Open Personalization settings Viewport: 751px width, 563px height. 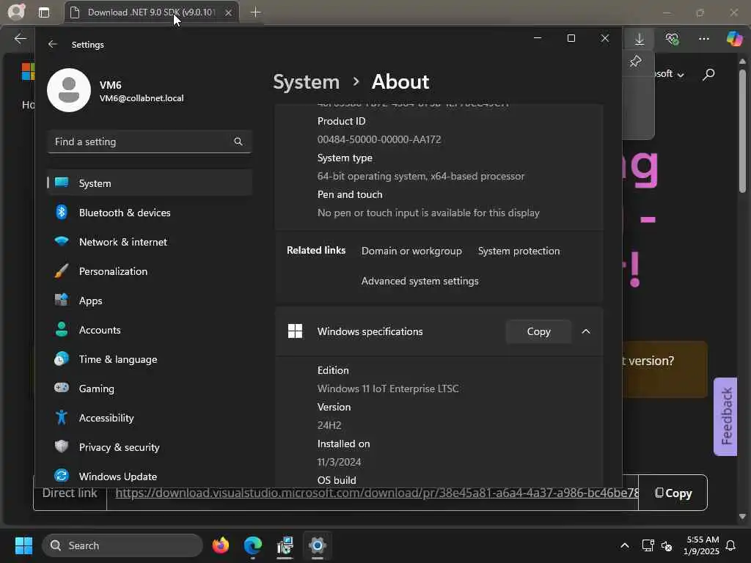point(150,271)
